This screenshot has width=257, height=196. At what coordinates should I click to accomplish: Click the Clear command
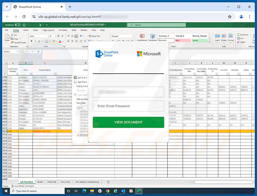click(x=242, y=42)
